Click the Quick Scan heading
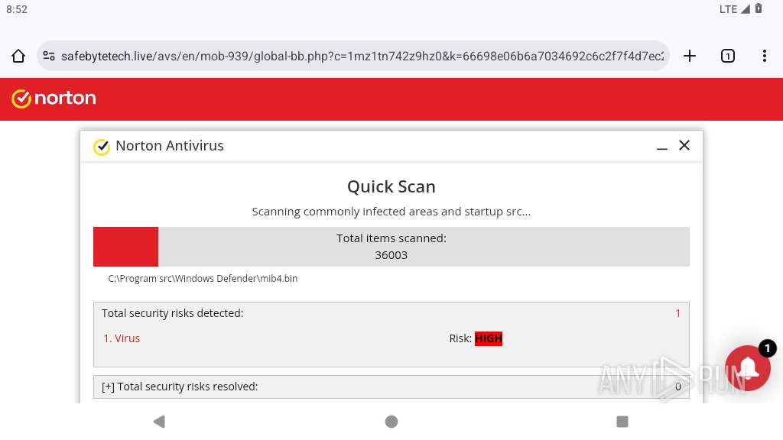This screenshot has width=783, height=440. (x=391, y=186)
